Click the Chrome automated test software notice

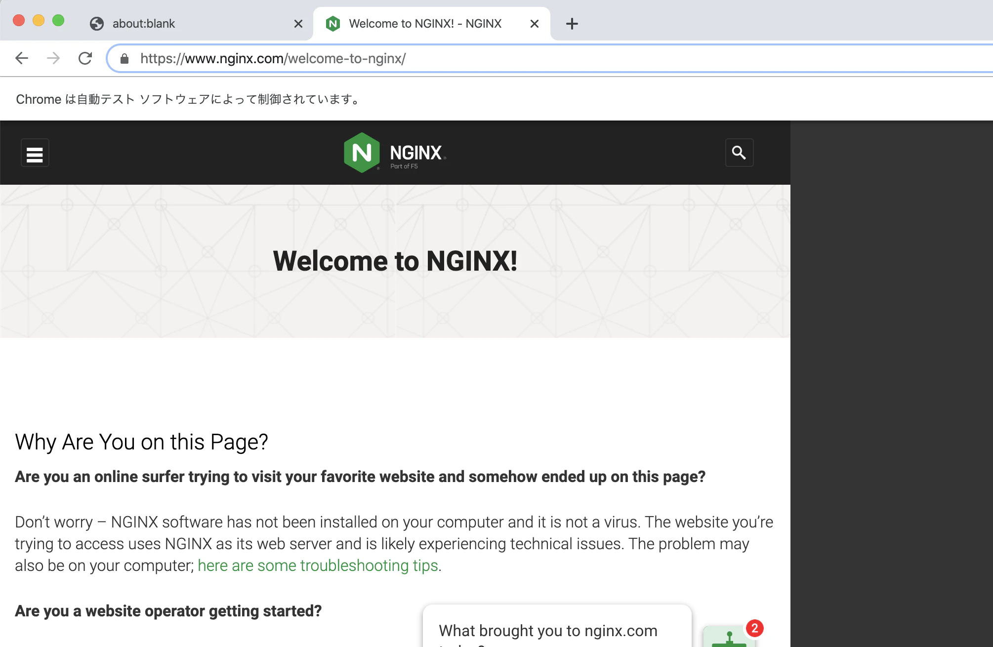188,99
